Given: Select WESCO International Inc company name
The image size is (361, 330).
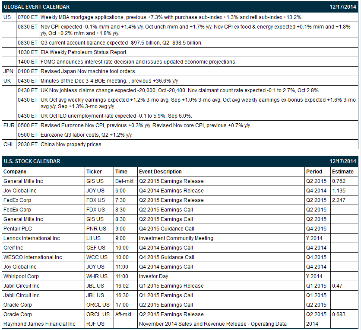Looking at the screenshot, I should [x=33, y=257].
